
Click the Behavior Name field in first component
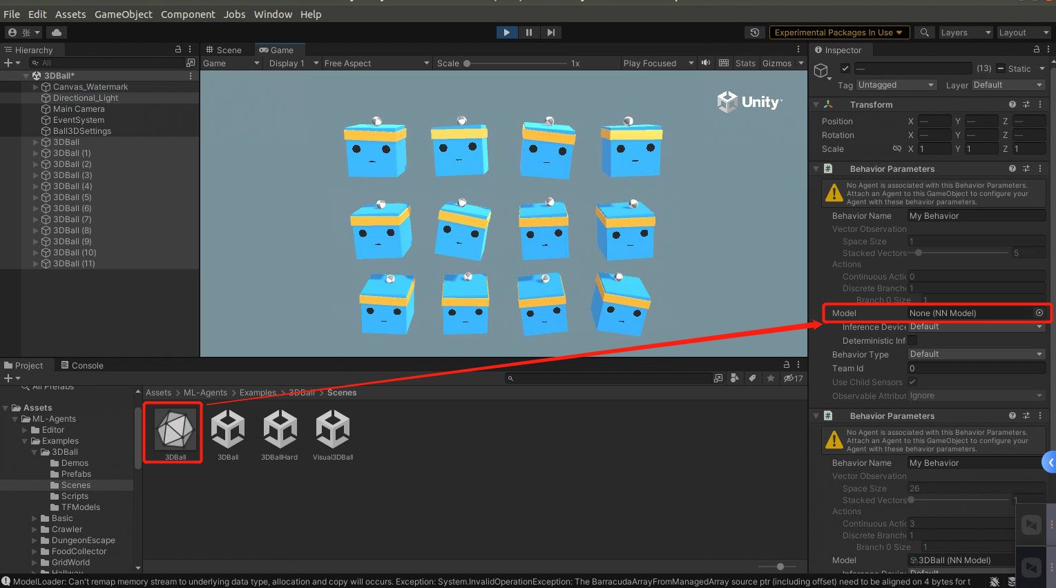coord(976,216)
